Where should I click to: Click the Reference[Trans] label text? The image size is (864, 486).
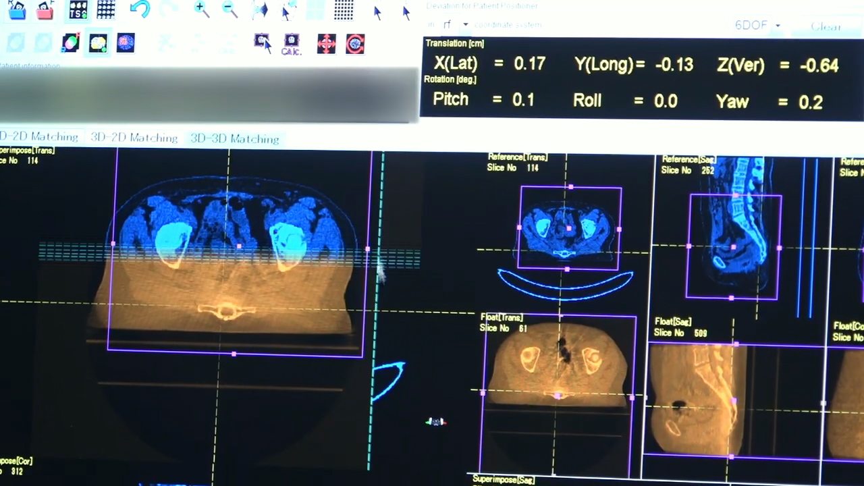click(x=518, y=157)
